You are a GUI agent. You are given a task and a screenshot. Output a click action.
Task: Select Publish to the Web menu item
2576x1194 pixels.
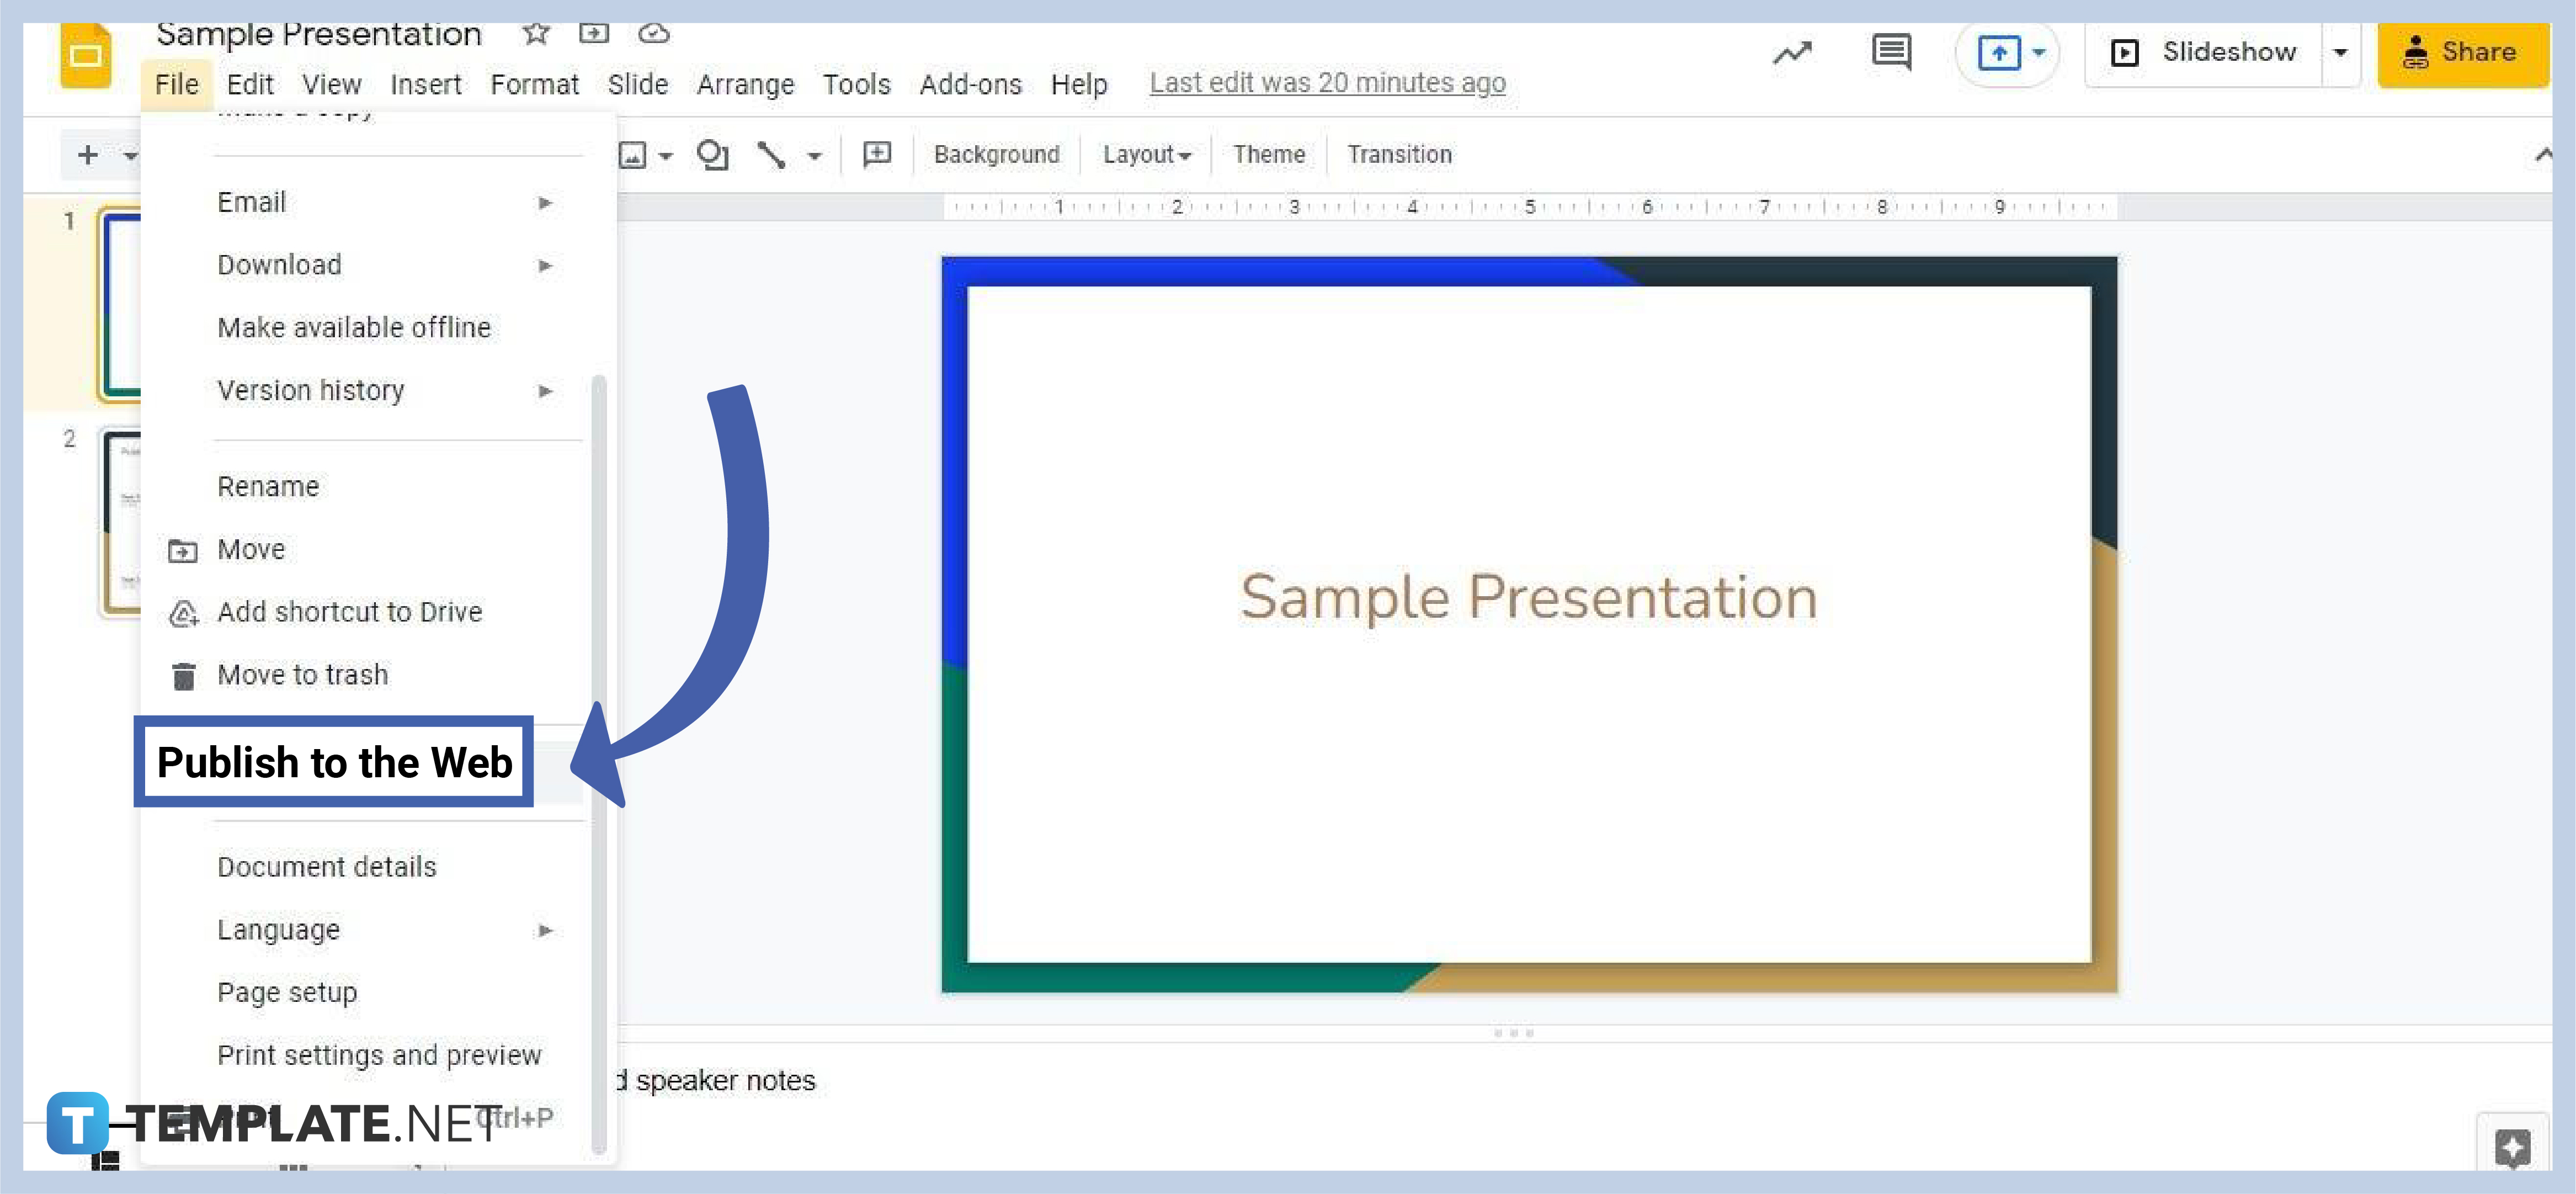tap(335, 762)
